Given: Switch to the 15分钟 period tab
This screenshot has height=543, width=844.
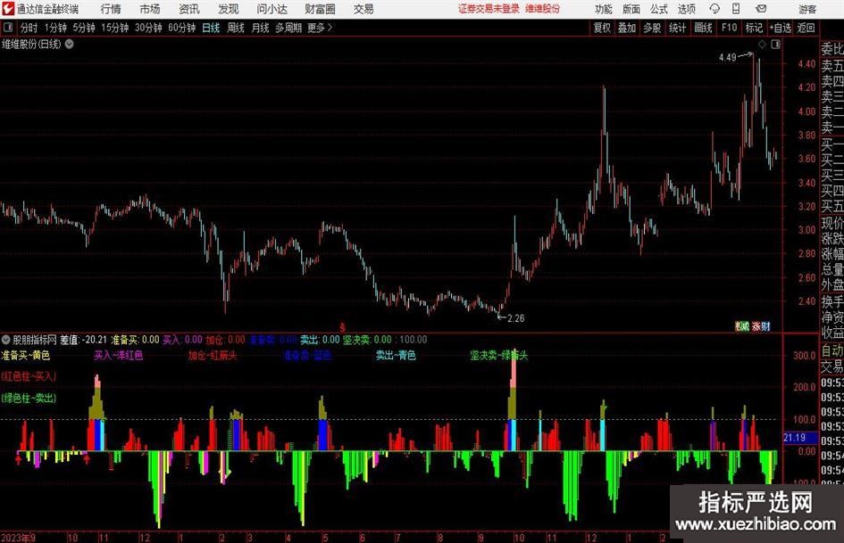Looking at the screenshot, I should (x=115, y=28).
